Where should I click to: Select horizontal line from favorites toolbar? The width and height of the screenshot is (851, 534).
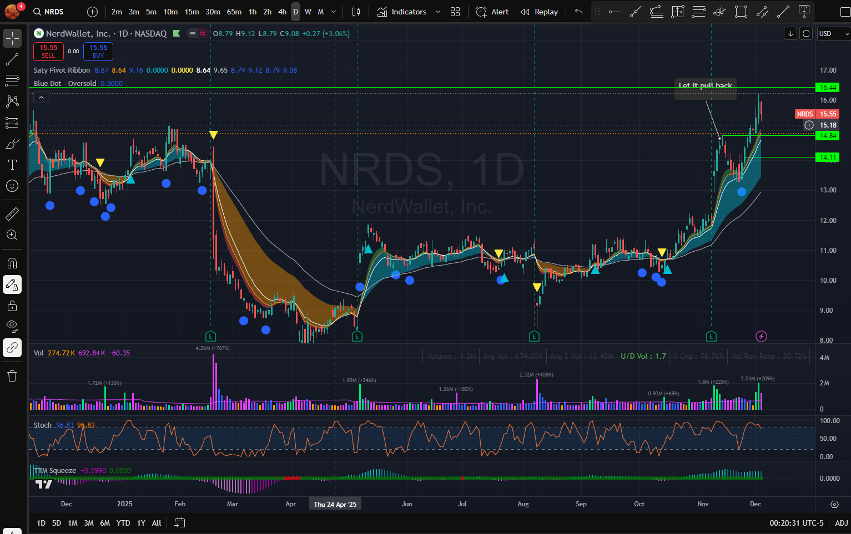(615, 12)
